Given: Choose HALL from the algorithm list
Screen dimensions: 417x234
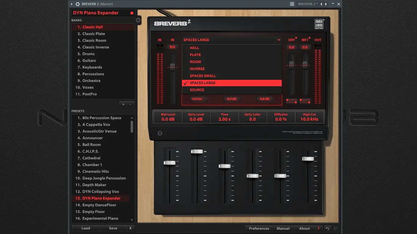Looking at the screenshot, I should (x=232, y=48).
